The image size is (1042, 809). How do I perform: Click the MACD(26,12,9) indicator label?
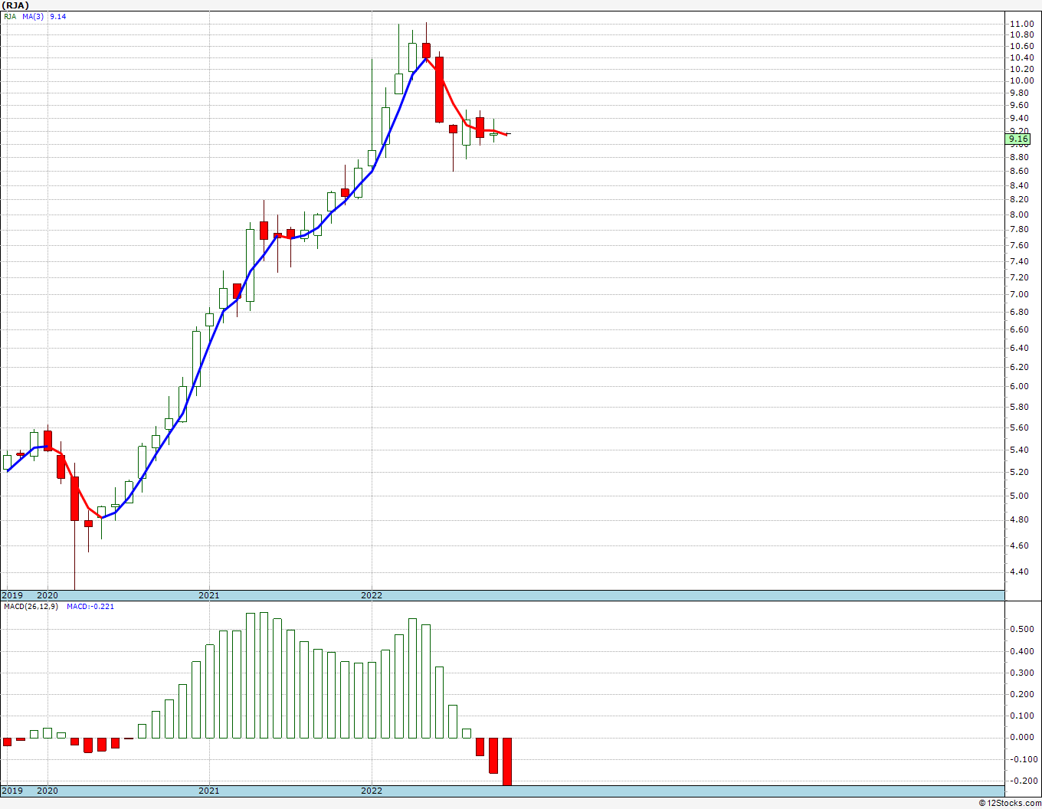[x=31, y=607]
